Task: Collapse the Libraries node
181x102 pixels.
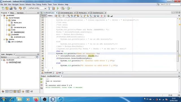Action: 4,39
